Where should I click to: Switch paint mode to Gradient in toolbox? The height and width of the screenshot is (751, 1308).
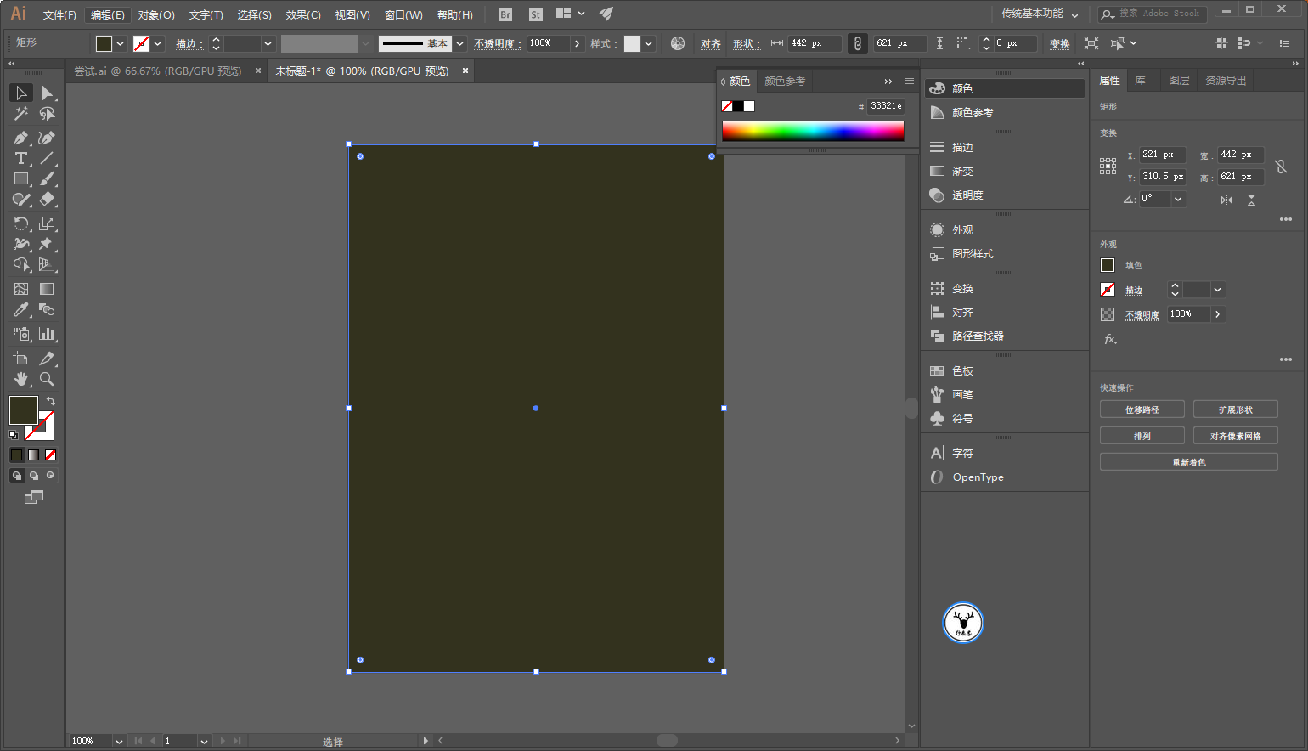click(x=34, y=455)
